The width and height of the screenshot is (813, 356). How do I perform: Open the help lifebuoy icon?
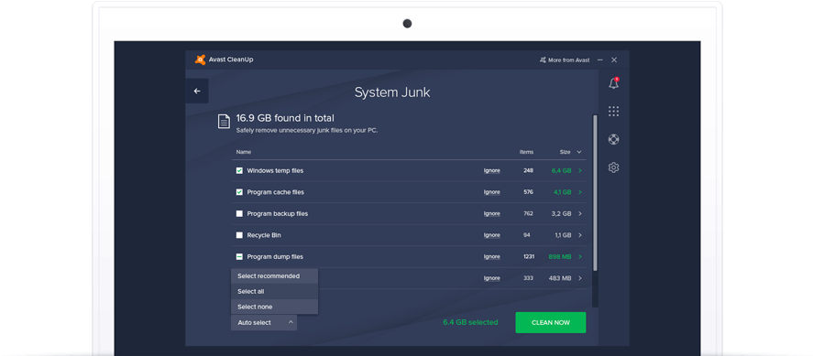[614, 139]
